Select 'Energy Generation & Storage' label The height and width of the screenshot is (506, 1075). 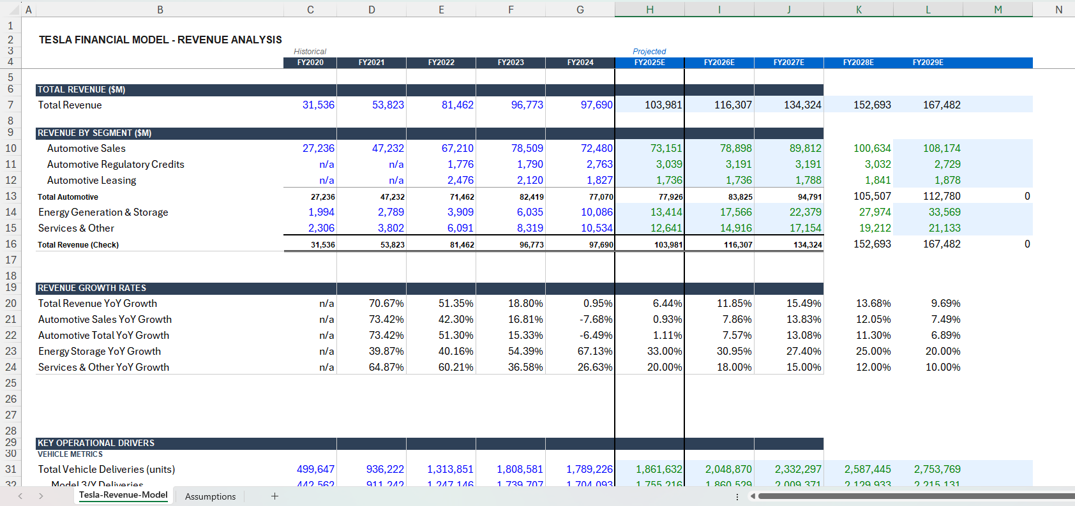coord(103,212)
